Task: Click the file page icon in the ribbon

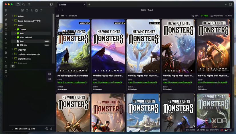Action: pyautogui.click(x=6, y=15)
